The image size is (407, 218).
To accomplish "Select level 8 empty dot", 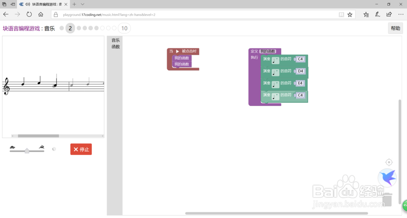I will 108,28.
